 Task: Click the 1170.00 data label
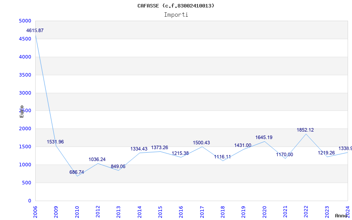[284, 155]
